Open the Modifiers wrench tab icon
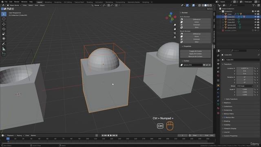This screenshot has height=147, width=261. (218, 89)
